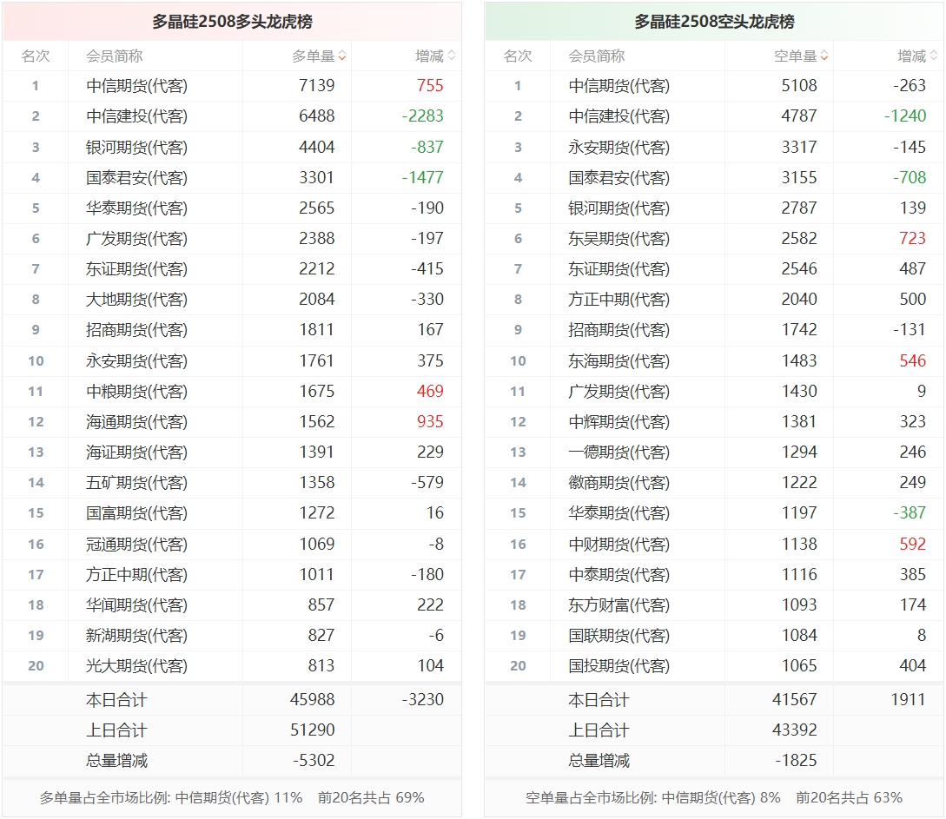This screenshot has width=946, height=819.
Task: Click 会员简称 header in long table
Action: (115, 56)
